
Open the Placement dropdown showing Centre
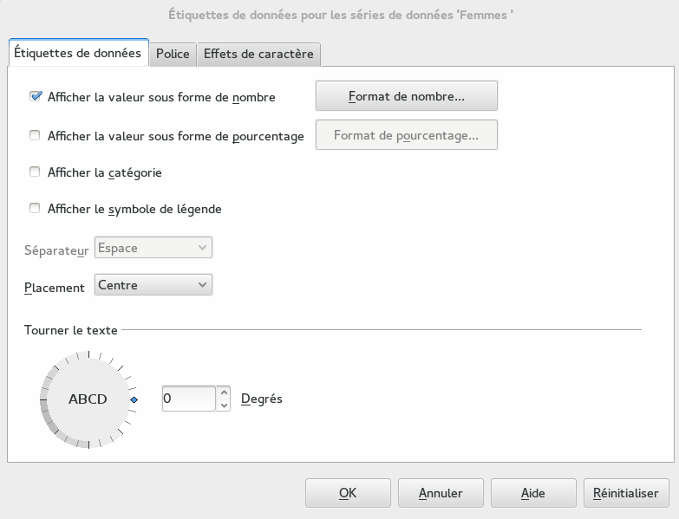click(153, 284)
